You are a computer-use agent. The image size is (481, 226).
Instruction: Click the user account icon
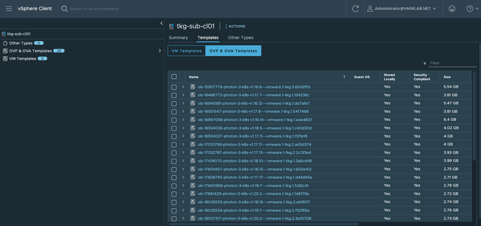(x=370, y=9)
